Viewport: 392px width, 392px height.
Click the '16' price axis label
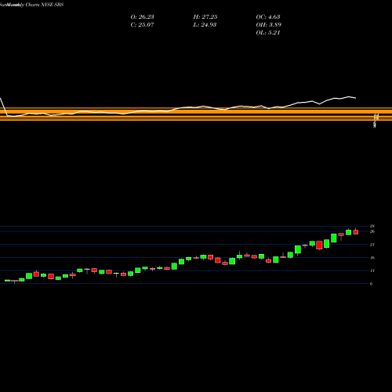click(x=372, y=258)
